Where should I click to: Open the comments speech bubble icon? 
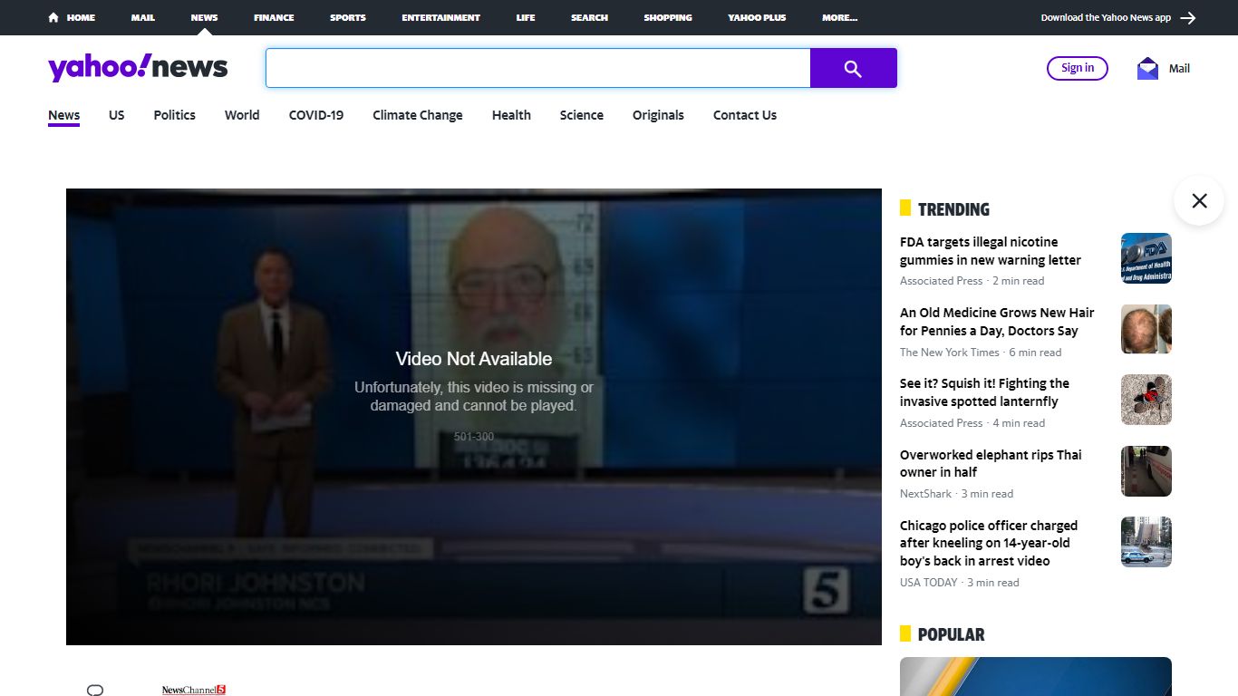95,691
